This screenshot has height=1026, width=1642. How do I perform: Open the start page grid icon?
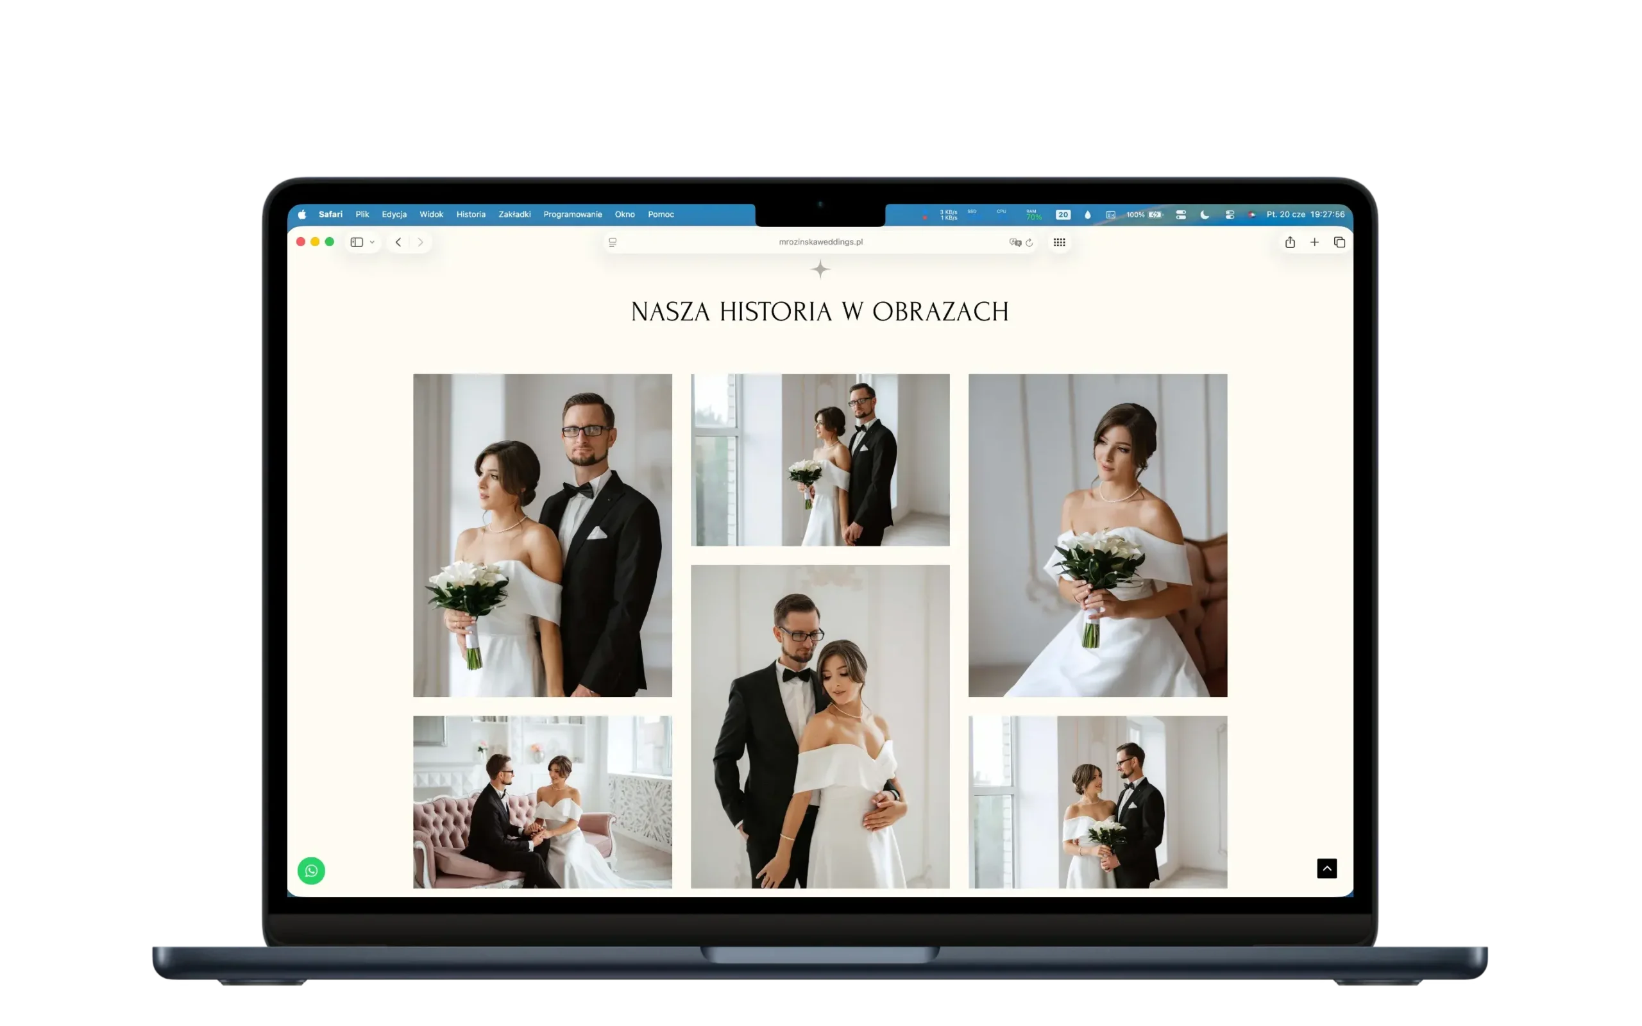click(x=1059, y=242)
